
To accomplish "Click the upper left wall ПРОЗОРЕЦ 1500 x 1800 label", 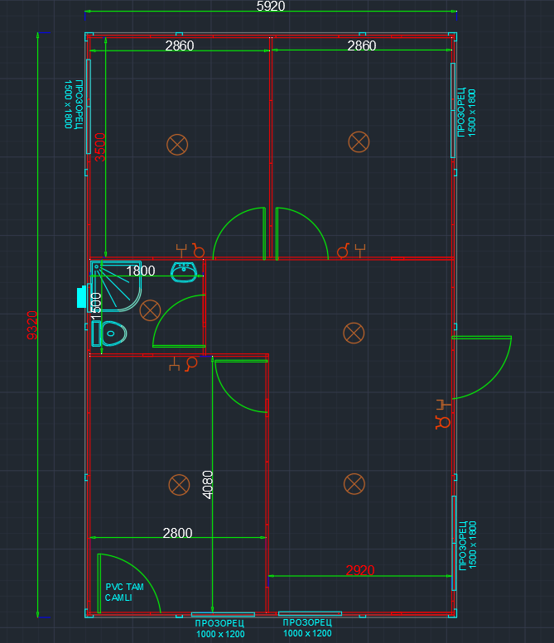I will pyautogui.click(x=74, y=104).
